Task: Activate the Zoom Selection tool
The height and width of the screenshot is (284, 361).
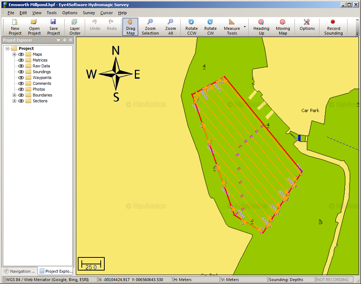Action: click(150, 26)
